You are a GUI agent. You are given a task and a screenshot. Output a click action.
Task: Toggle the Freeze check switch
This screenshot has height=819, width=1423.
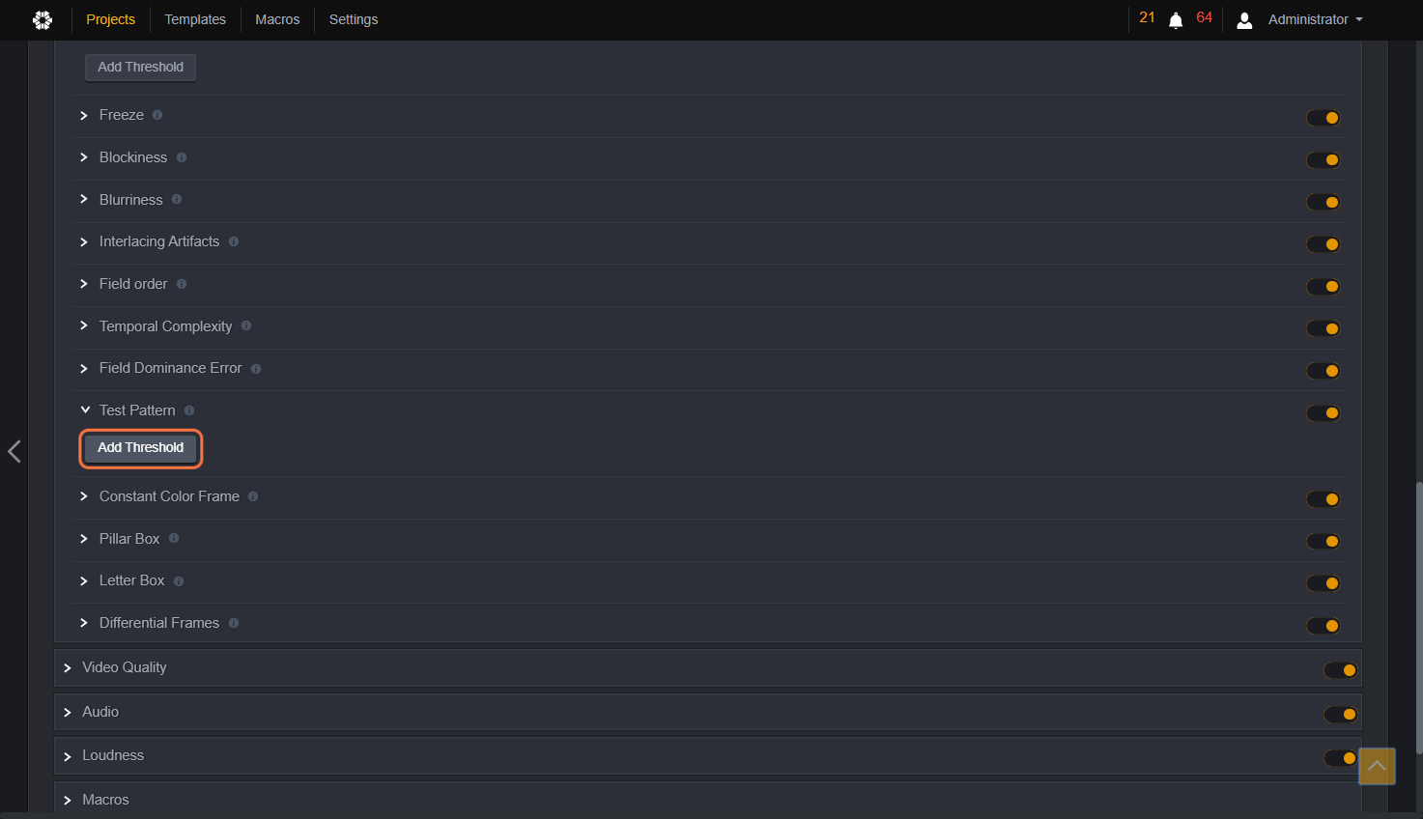pos(1323,118)
